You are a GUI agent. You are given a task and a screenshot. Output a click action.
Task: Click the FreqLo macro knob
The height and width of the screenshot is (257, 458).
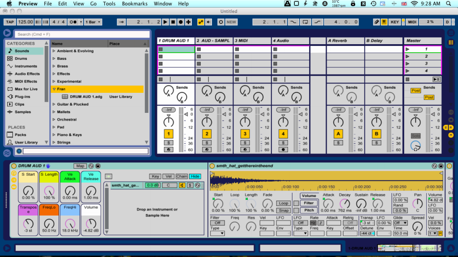[49, 224]
